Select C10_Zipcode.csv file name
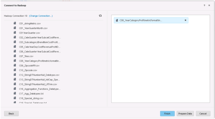The width and height of the screenshot is (215, 119). coord(28,71)
